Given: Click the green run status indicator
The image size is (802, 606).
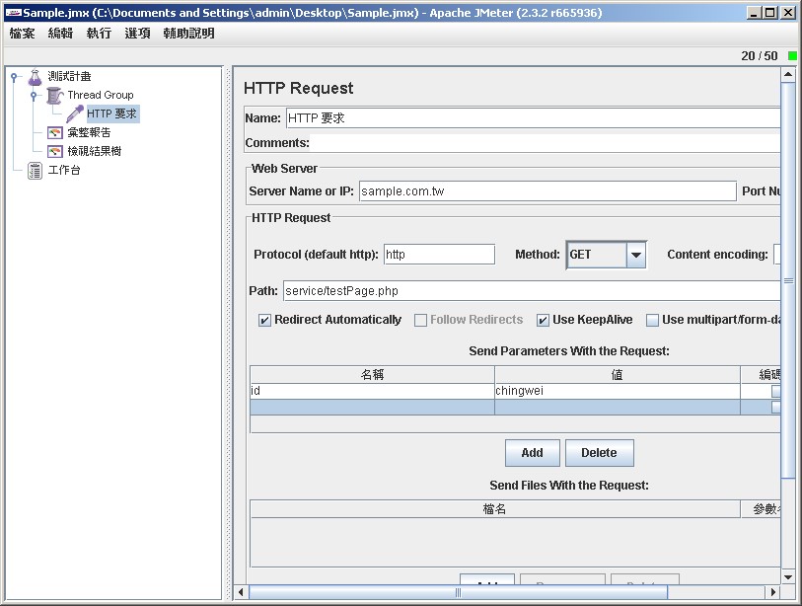Looking at the screenshot, I should coord(792,56).
